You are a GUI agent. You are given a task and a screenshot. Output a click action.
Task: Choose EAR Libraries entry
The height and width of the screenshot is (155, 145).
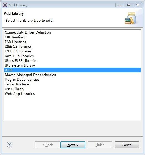[72, 42]
